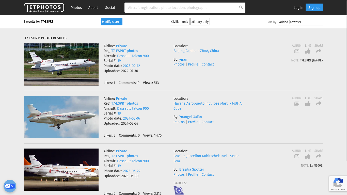Screen dimensions: 347x195
Task: Click the Modify search button
Action: point(112,22)
